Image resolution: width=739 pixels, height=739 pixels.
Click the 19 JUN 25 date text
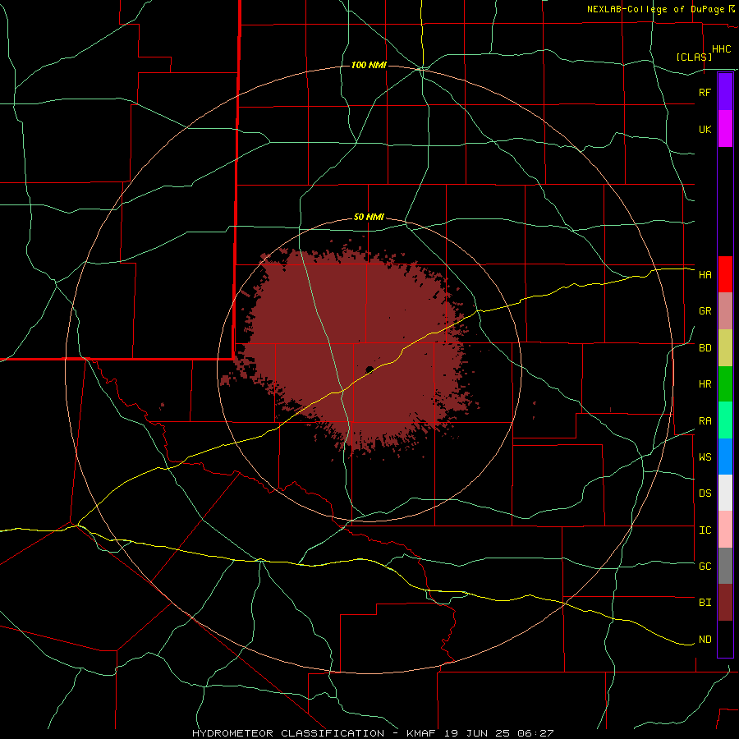[x=477, y=733]
